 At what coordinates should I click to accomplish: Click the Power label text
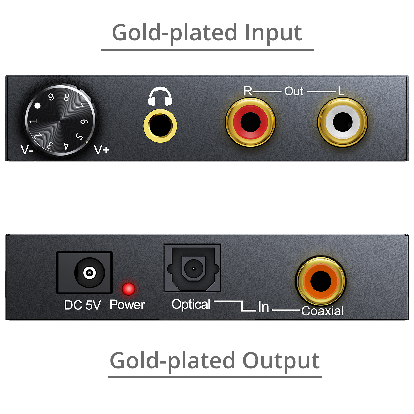click(x=127, y=305)
